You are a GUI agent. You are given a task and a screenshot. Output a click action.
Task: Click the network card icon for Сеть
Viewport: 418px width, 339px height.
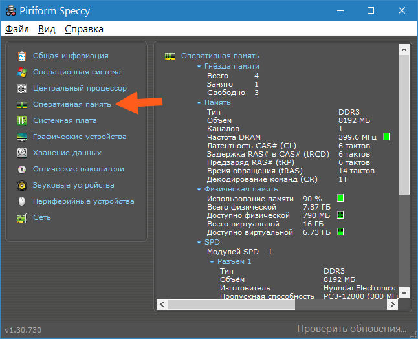tap(22, 218)
